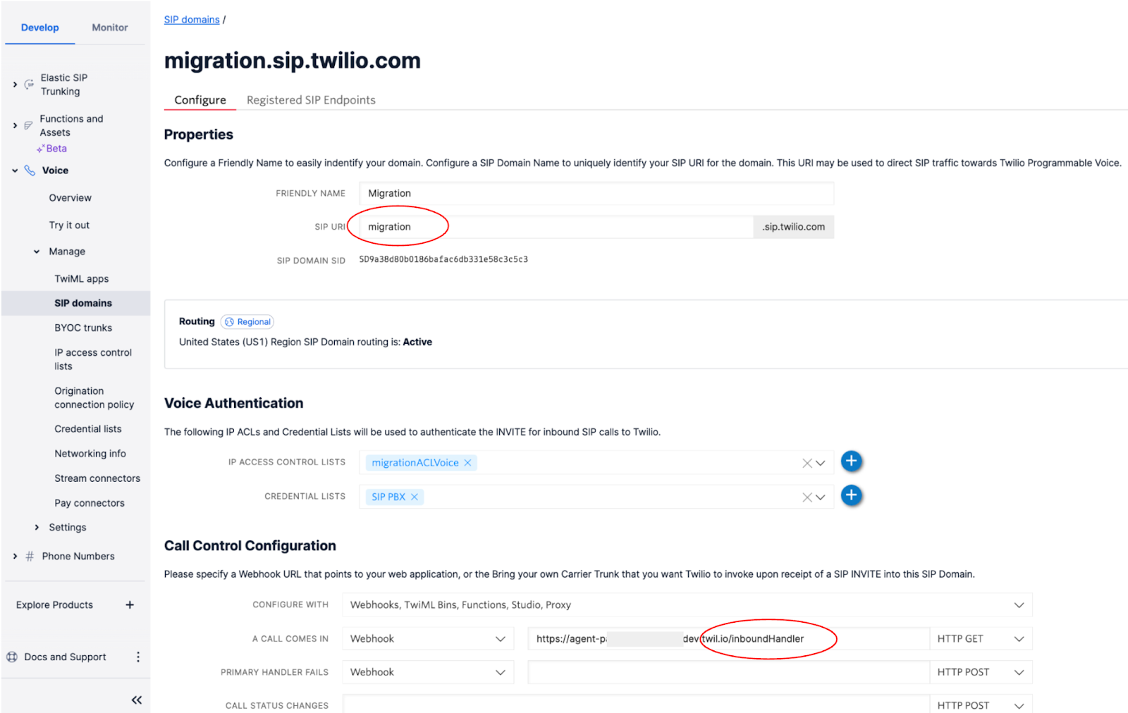Image resolution: width=1128 pixels, height=713 pixels.
Task: Open Registered SIP Endpoints tab
Action: tap(311, 100)
